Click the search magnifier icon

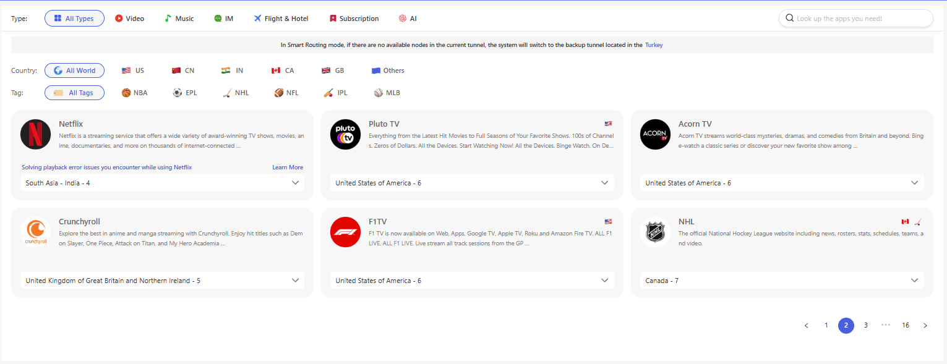click(789, 19)
